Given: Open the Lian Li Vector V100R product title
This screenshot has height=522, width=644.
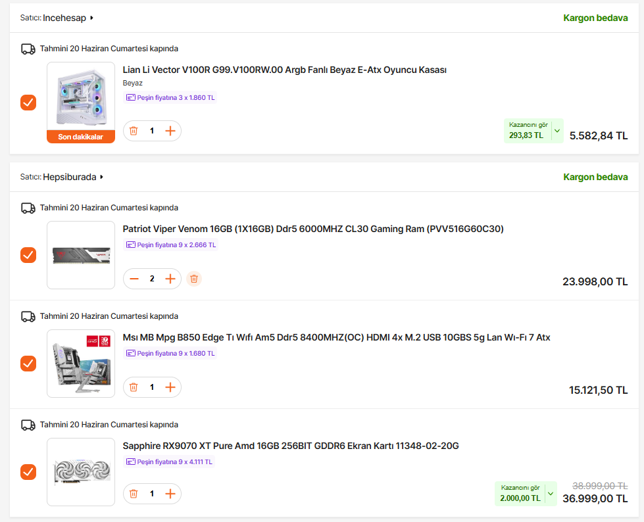Looking at the screenshot, I should pyautogui.click(x=285, y=70).
